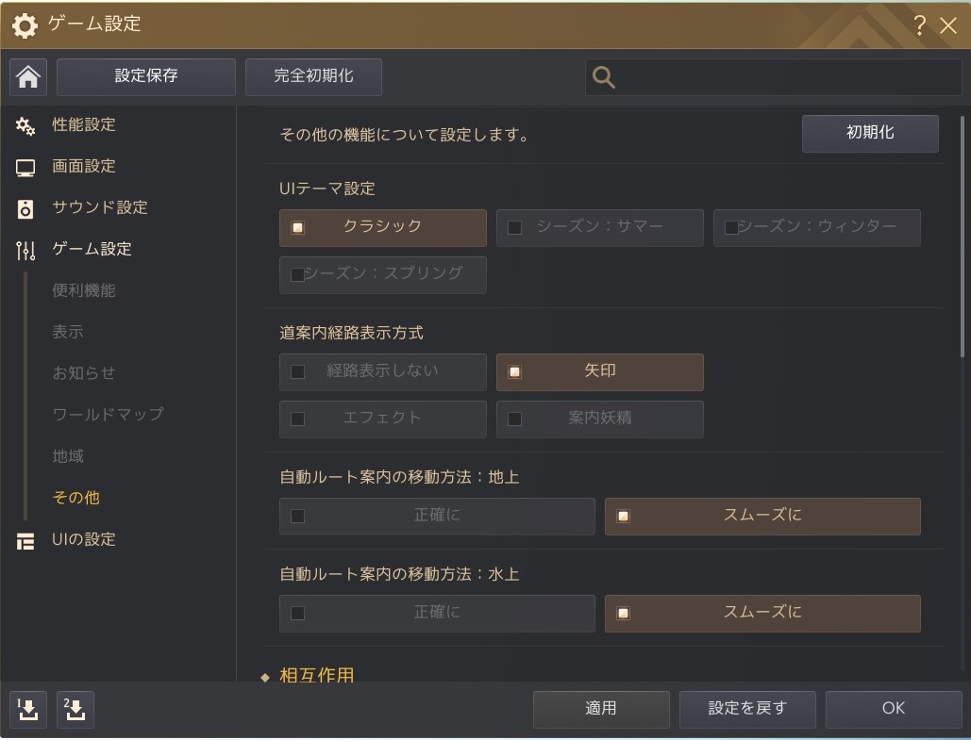The height and width of the screenshot is (740, 971).
Task: Click the vertical scrollbar of settings panel
Action: 962,236
